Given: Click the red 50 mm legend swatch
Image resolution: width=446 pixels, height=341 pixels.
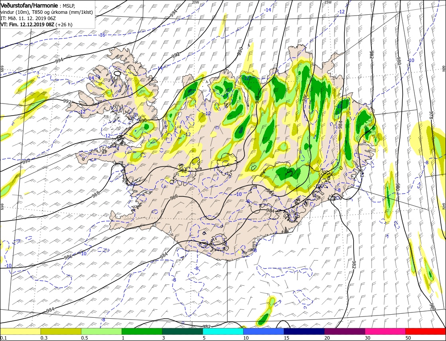Looking at the screenshot, I should [425, 331].
